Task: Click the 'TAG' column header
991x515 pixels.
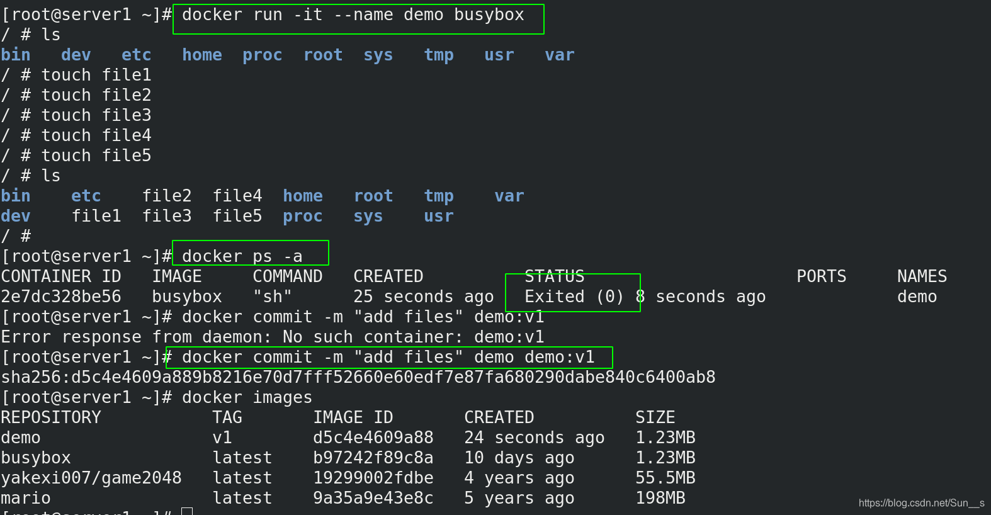Action: [227, 417]
